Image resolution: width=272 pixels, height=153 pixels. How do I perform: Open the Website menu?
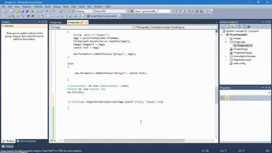(x=38, y=7)
